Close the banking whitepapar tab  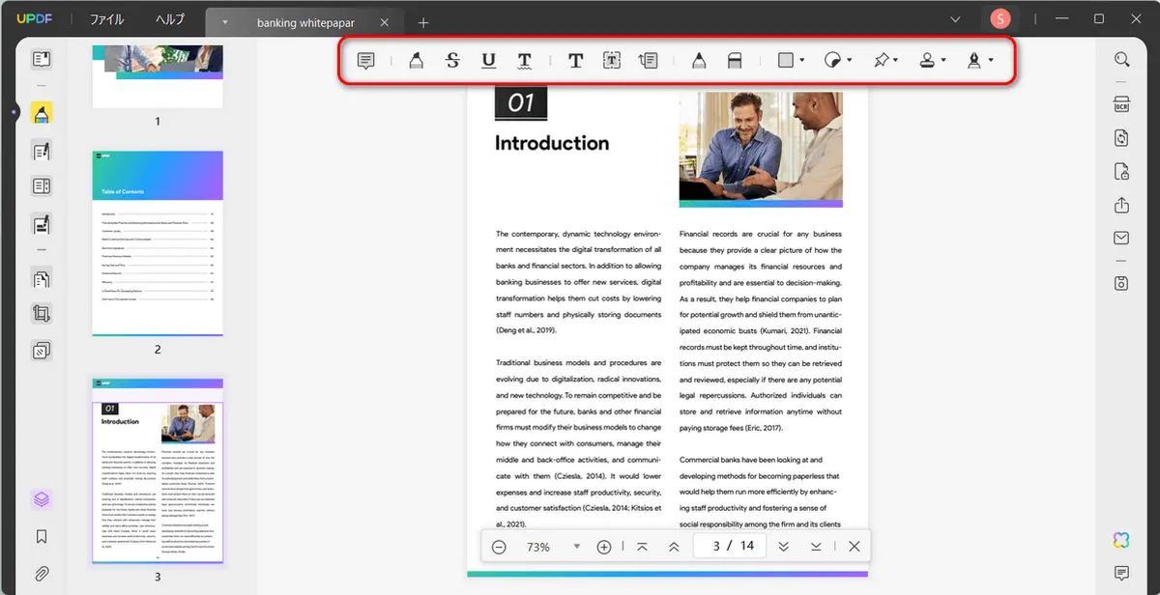pyautogui.click(x=385, y=21)
